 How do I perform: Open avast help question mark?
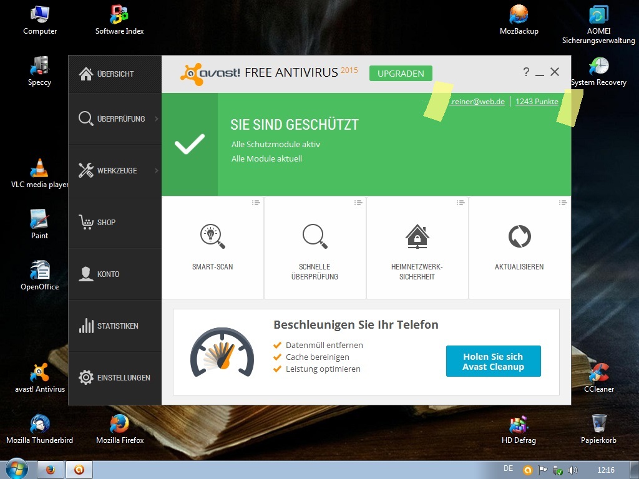pos(526,72)
